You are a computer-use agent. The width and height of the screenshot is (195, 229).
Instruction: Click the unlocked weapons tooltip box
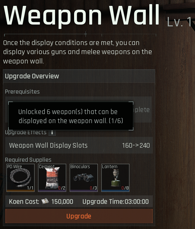point(71,116)
